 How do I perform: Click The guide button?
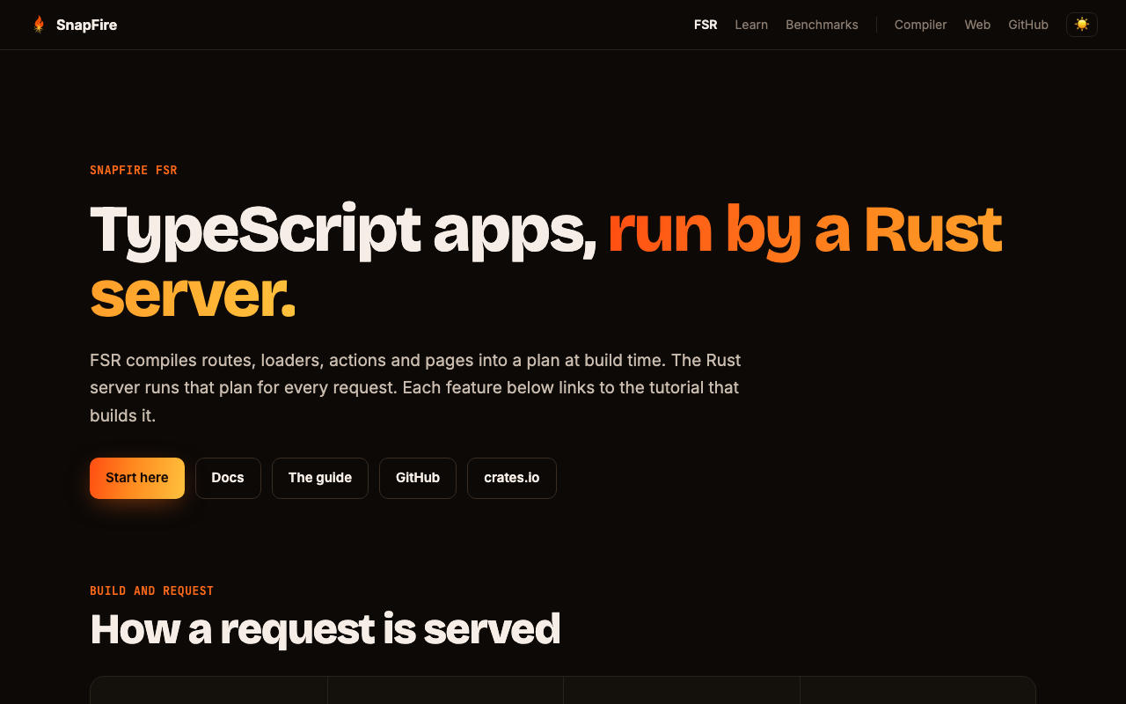pos(320,478)
